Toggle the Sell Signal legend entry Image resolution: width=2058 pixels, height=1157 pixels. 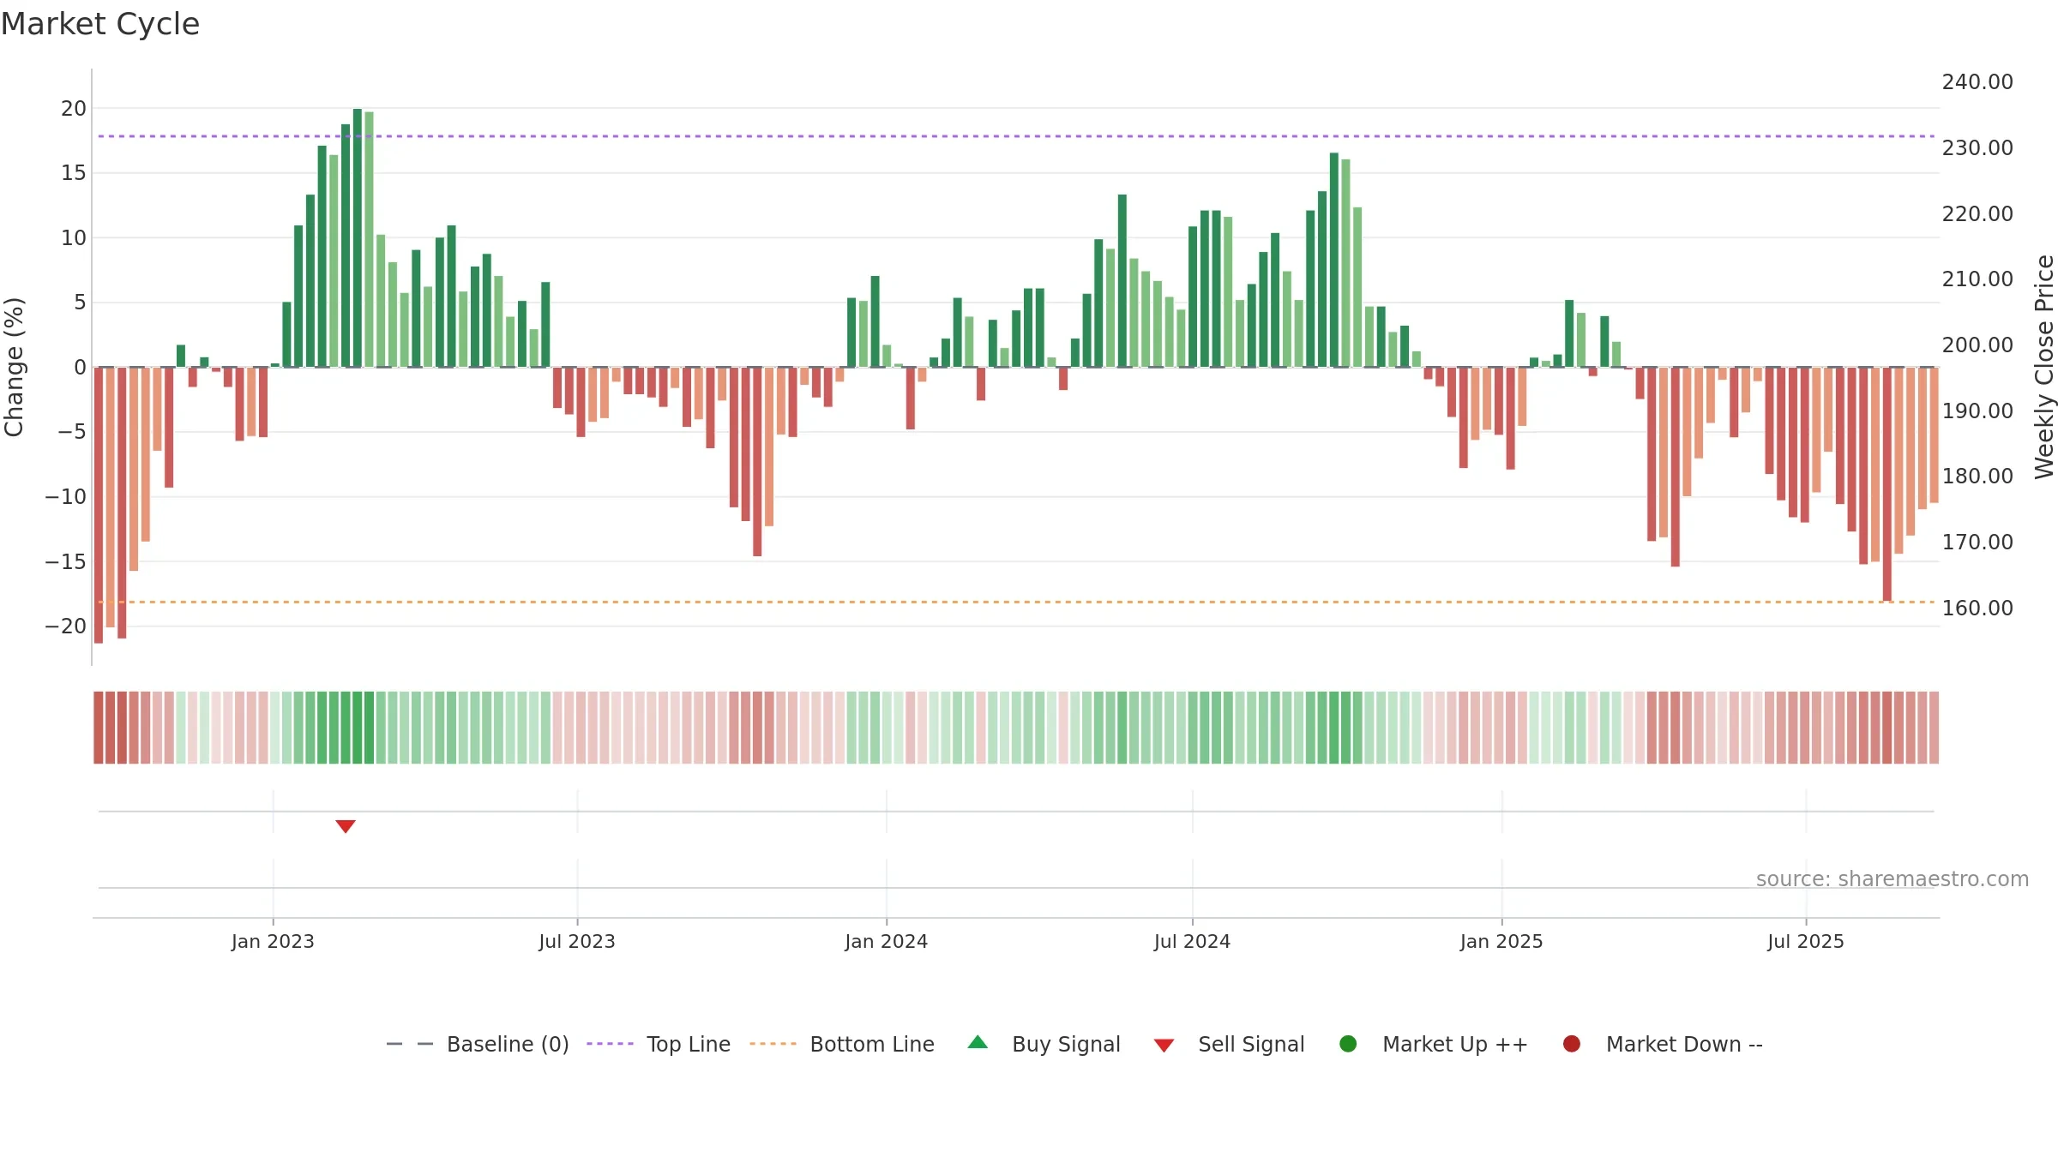[x=1229, y=1044]
